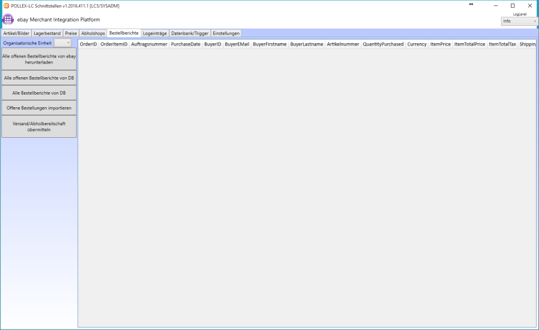Open the Datenbank/Trigger tab
Image resolution: width=539 pixels, height=330 pixels.
(x=189, y=34)
